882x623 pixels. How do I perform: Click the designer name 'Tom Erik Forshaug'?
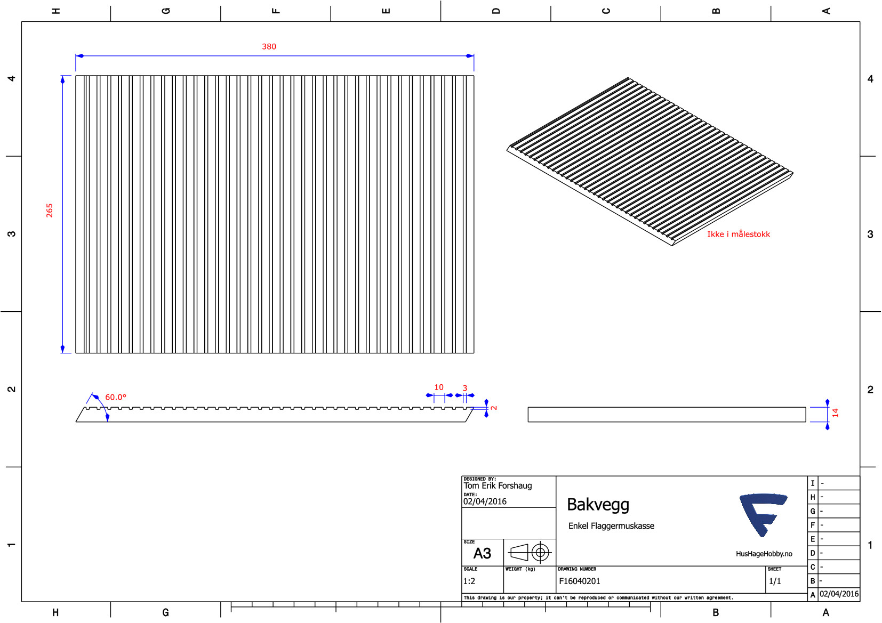(498, 486)
